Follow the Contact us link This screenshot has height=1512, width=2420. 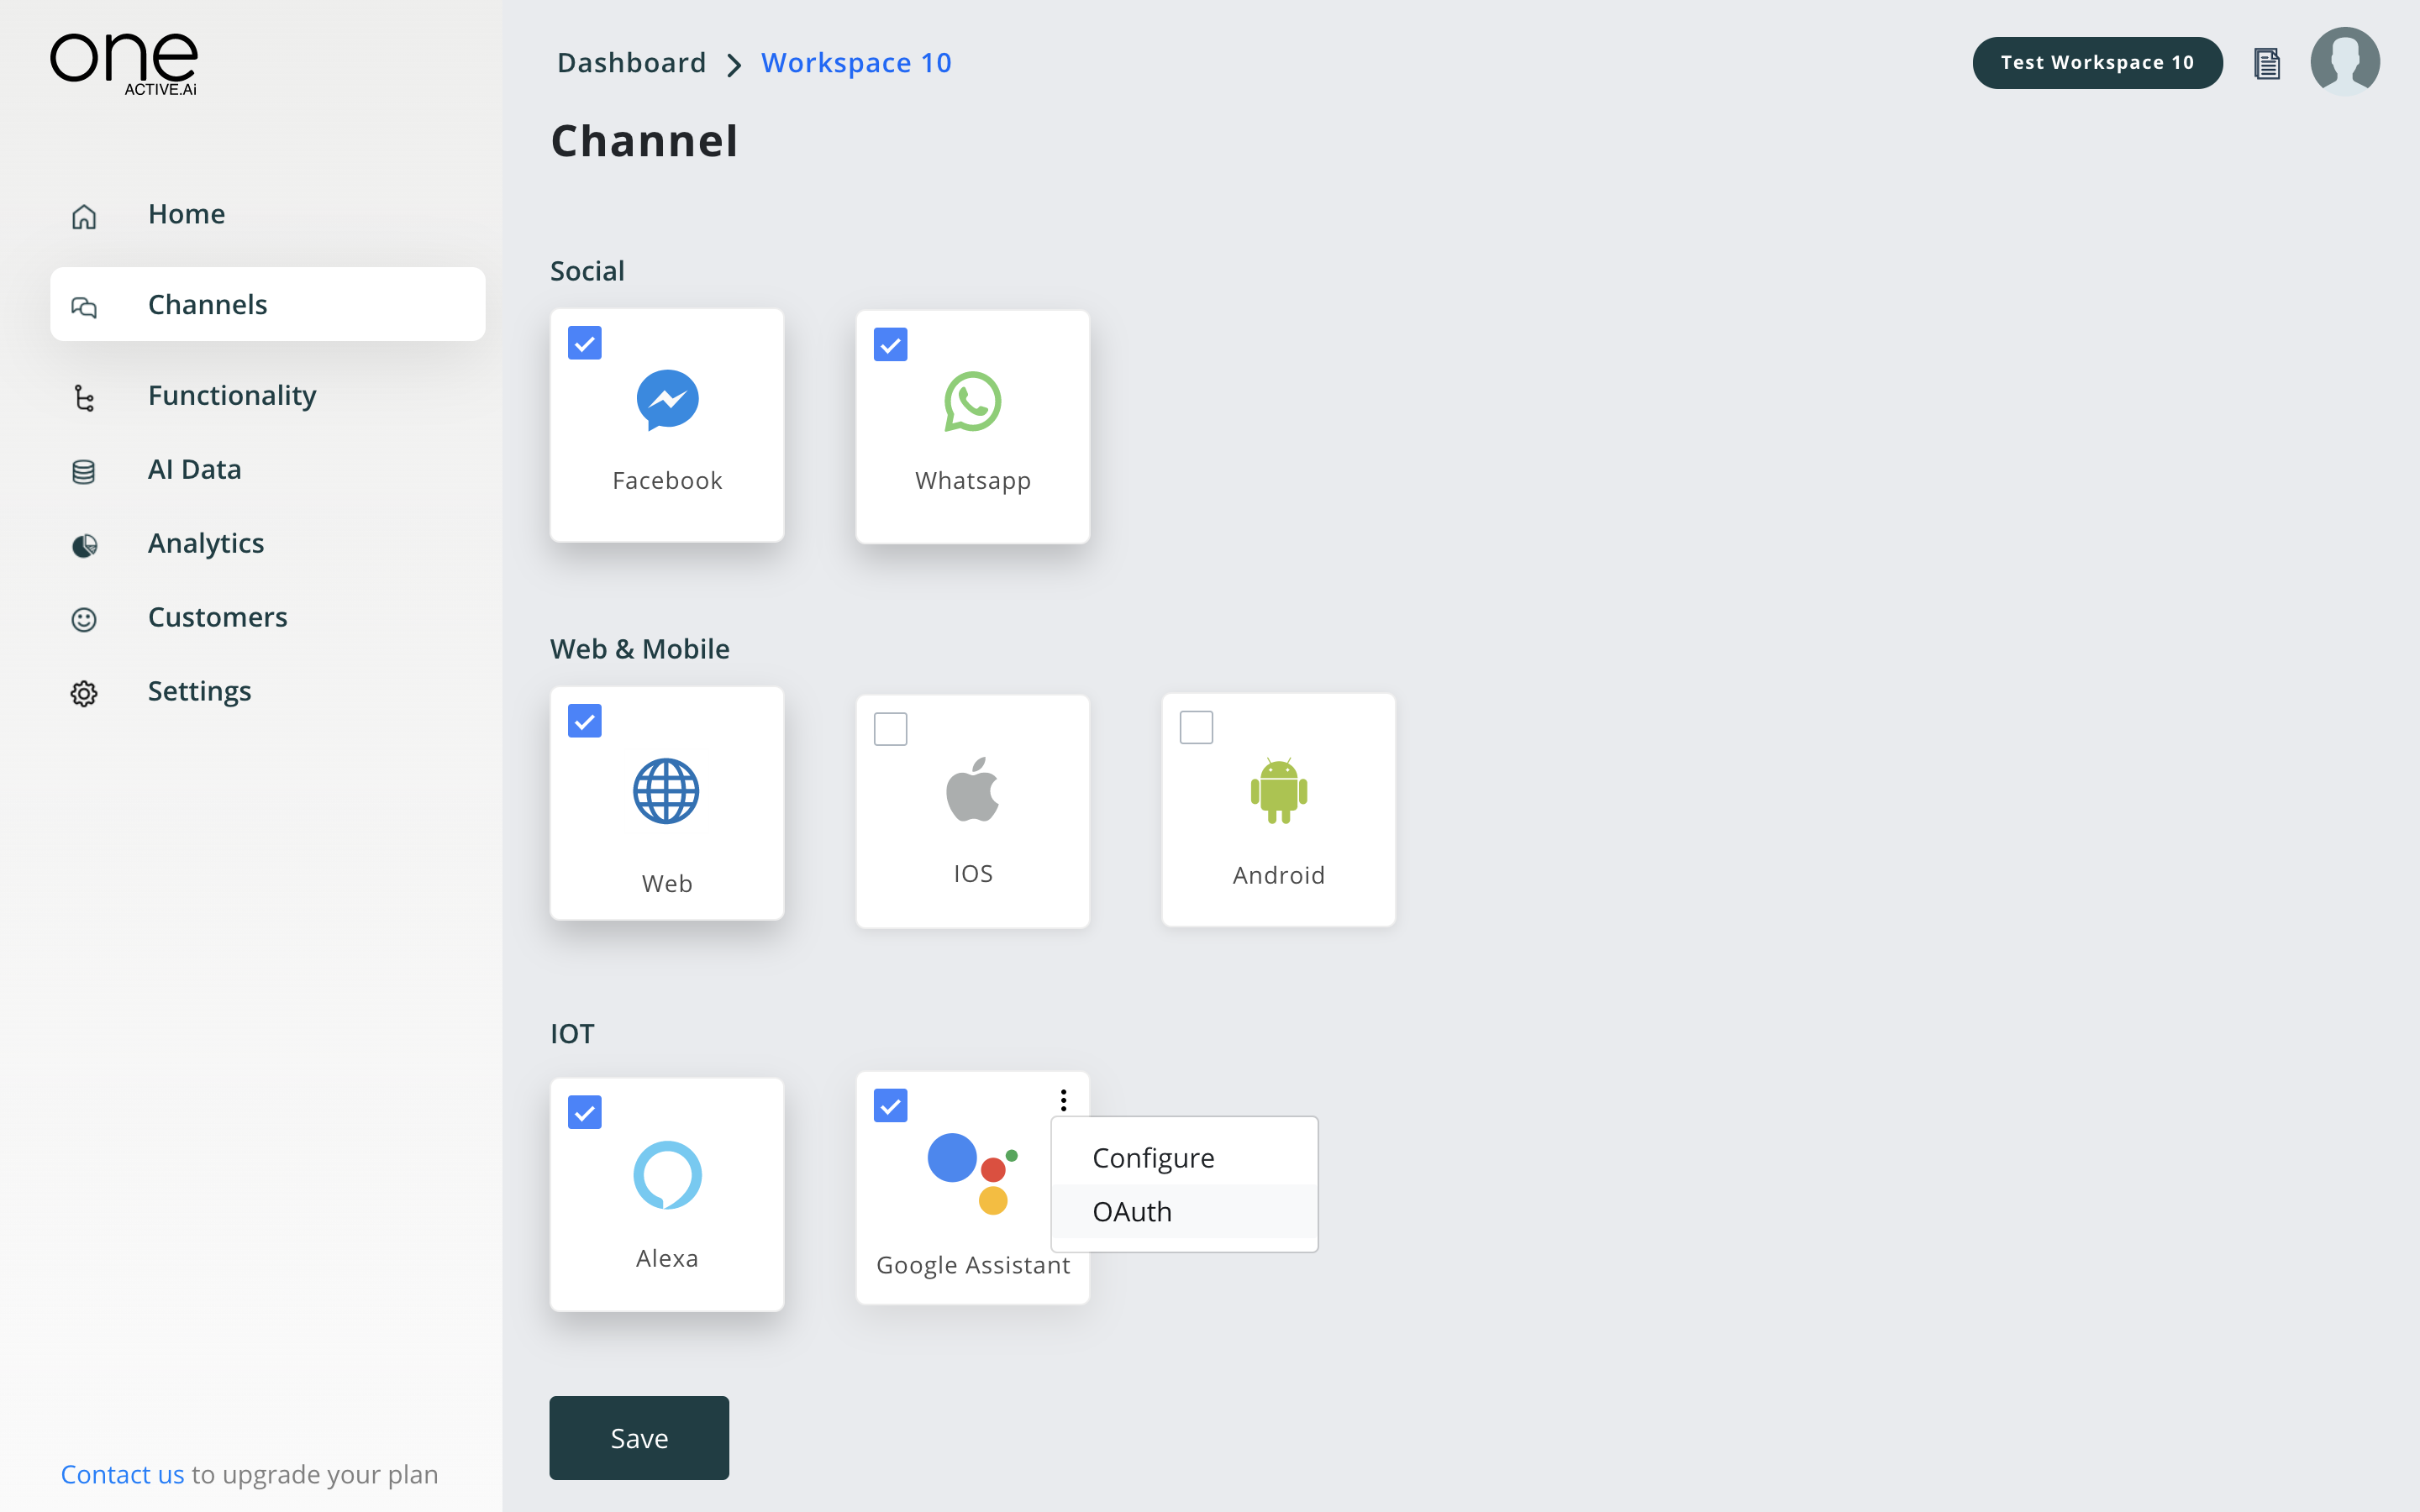click(122, 1474)
